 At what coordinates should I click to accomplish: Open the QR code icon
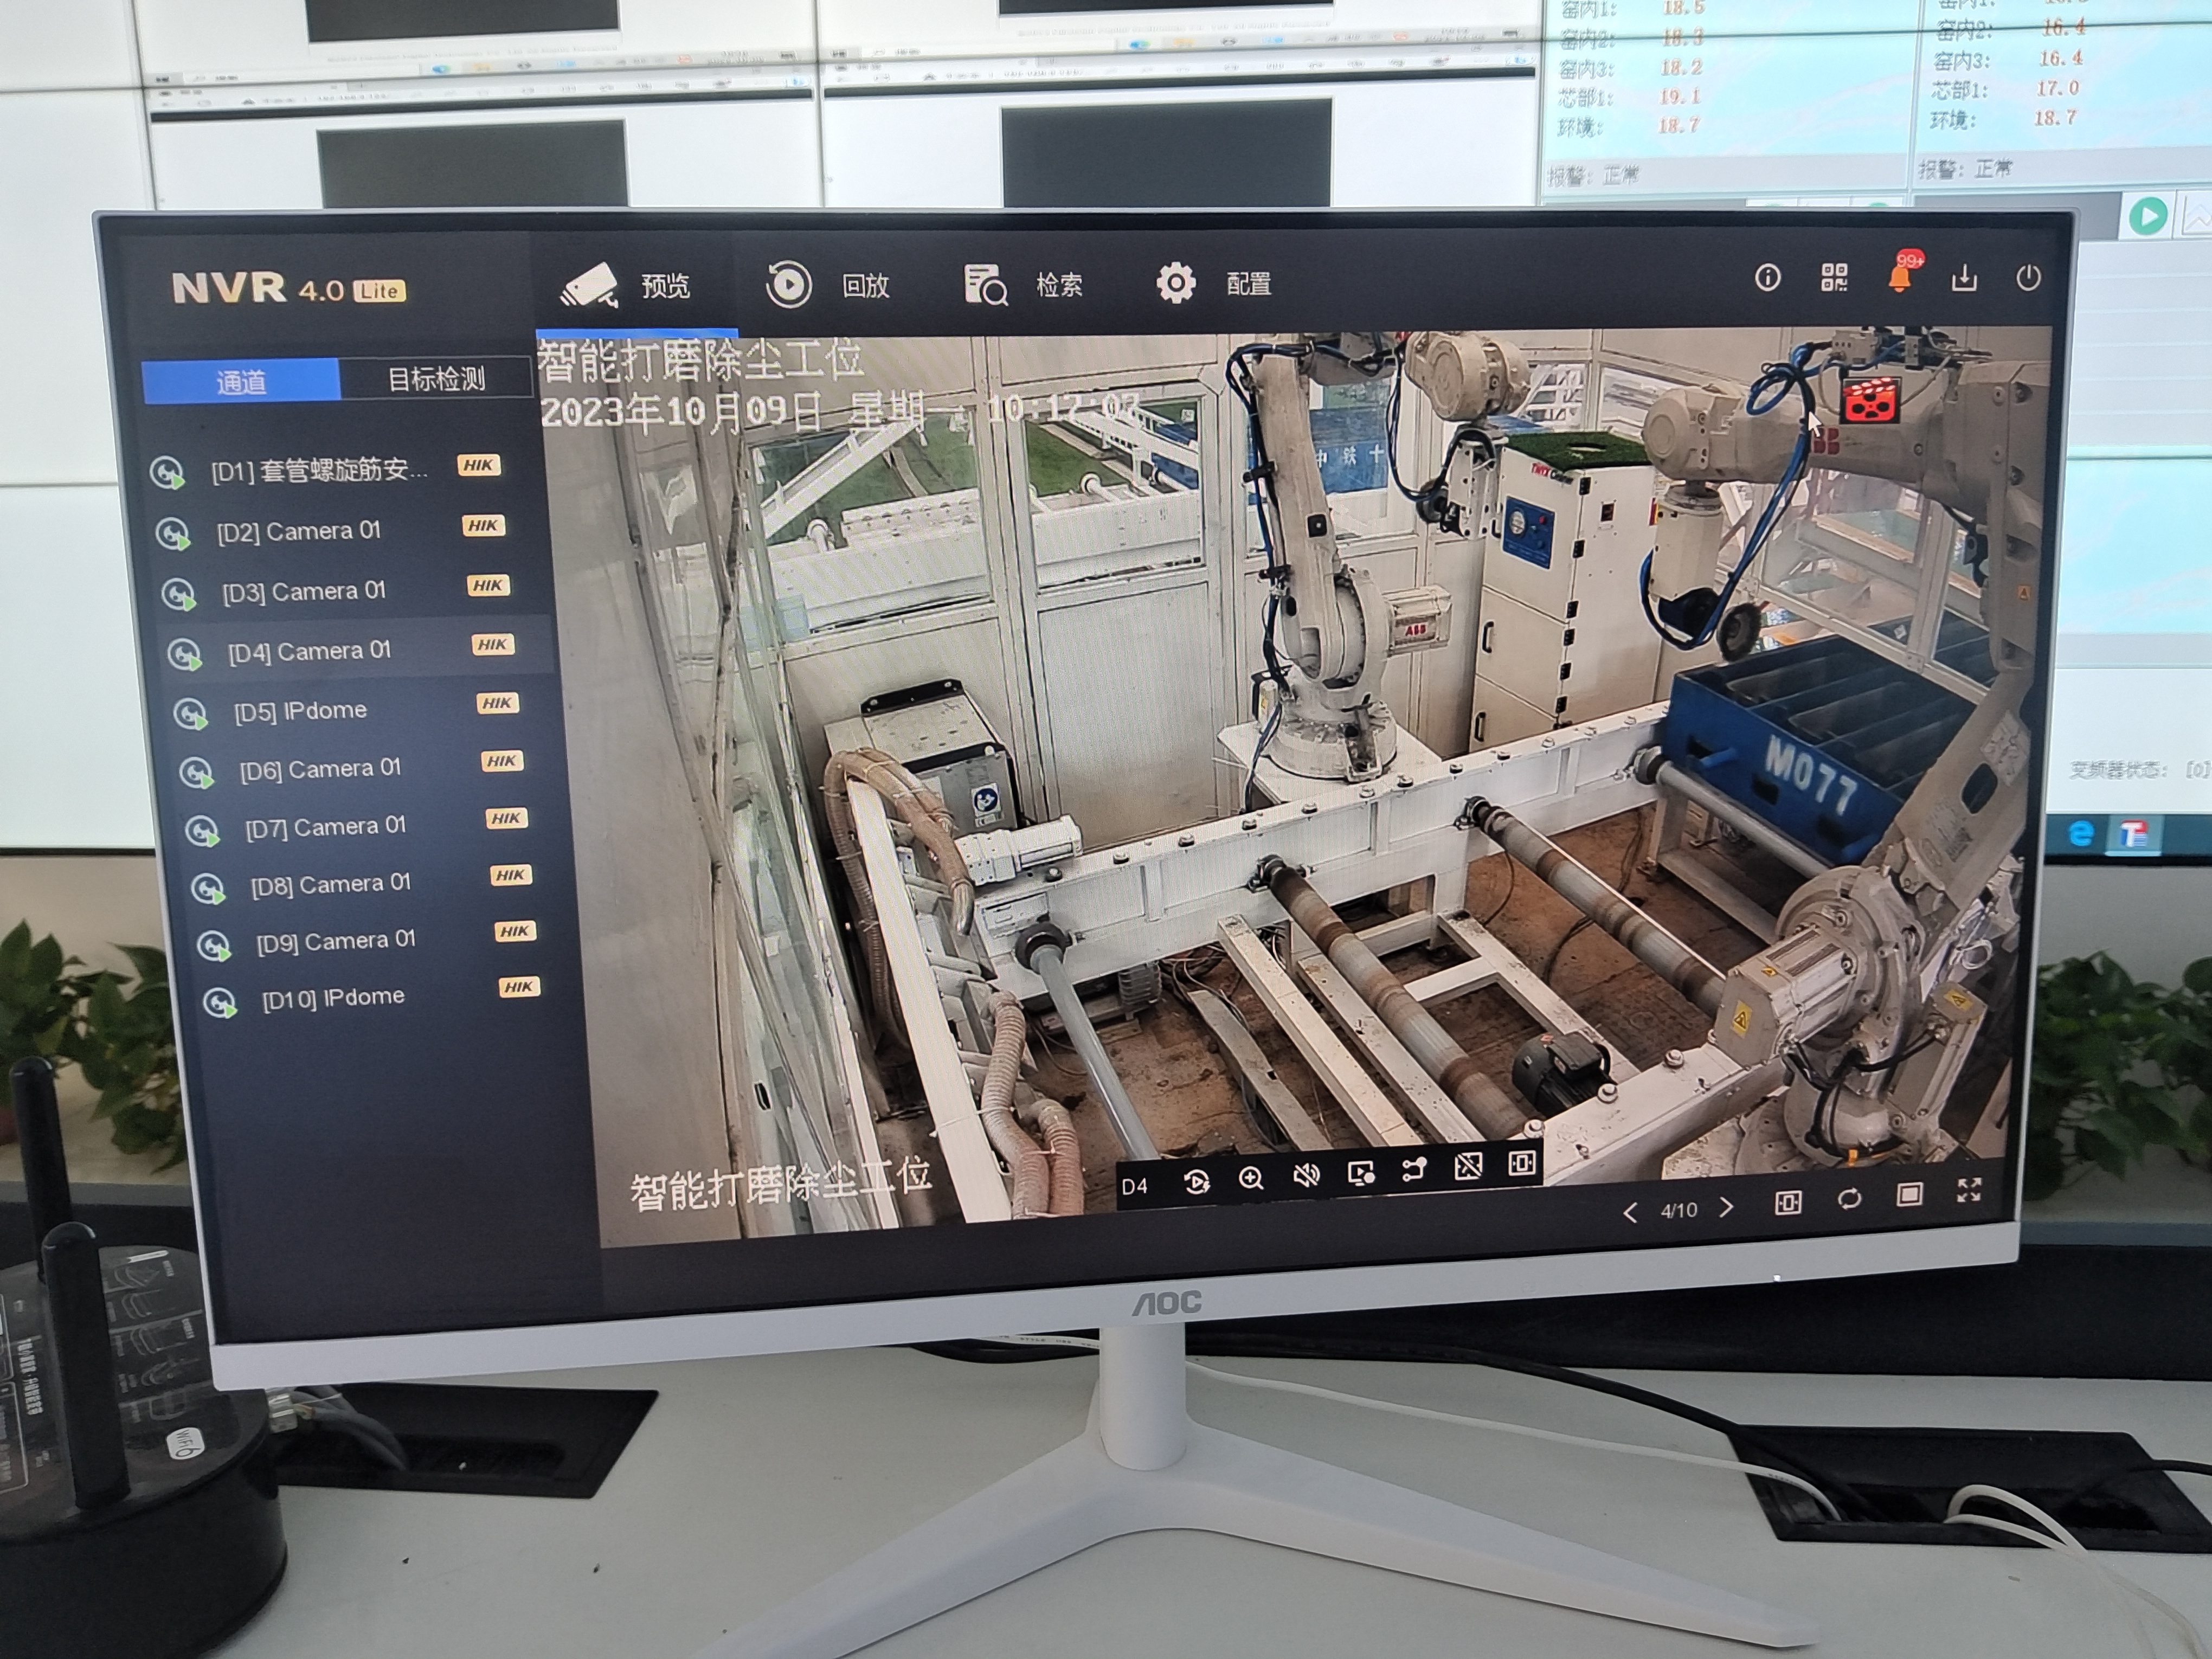pos(1834,278)
